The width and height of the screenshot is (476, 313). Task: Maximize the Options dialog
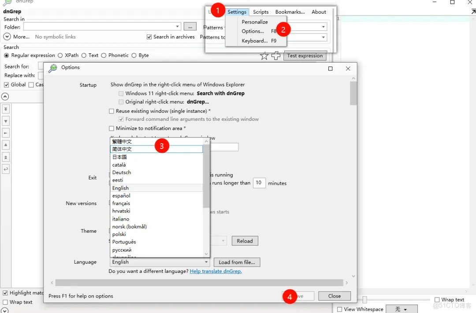(330, 69)
